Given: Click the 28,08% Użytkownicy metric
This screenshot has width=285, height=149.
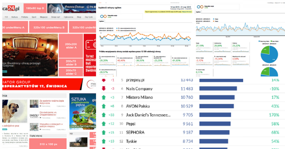Looking at the screenshot, I should (x=218, y=46).
